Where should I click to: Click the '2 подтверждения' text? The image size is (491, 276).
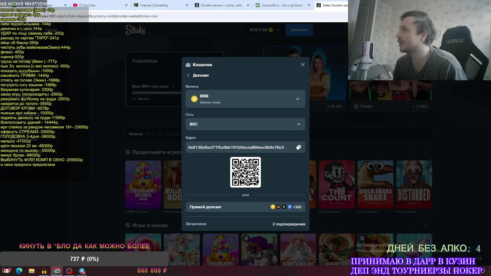[x=289, y=224]
